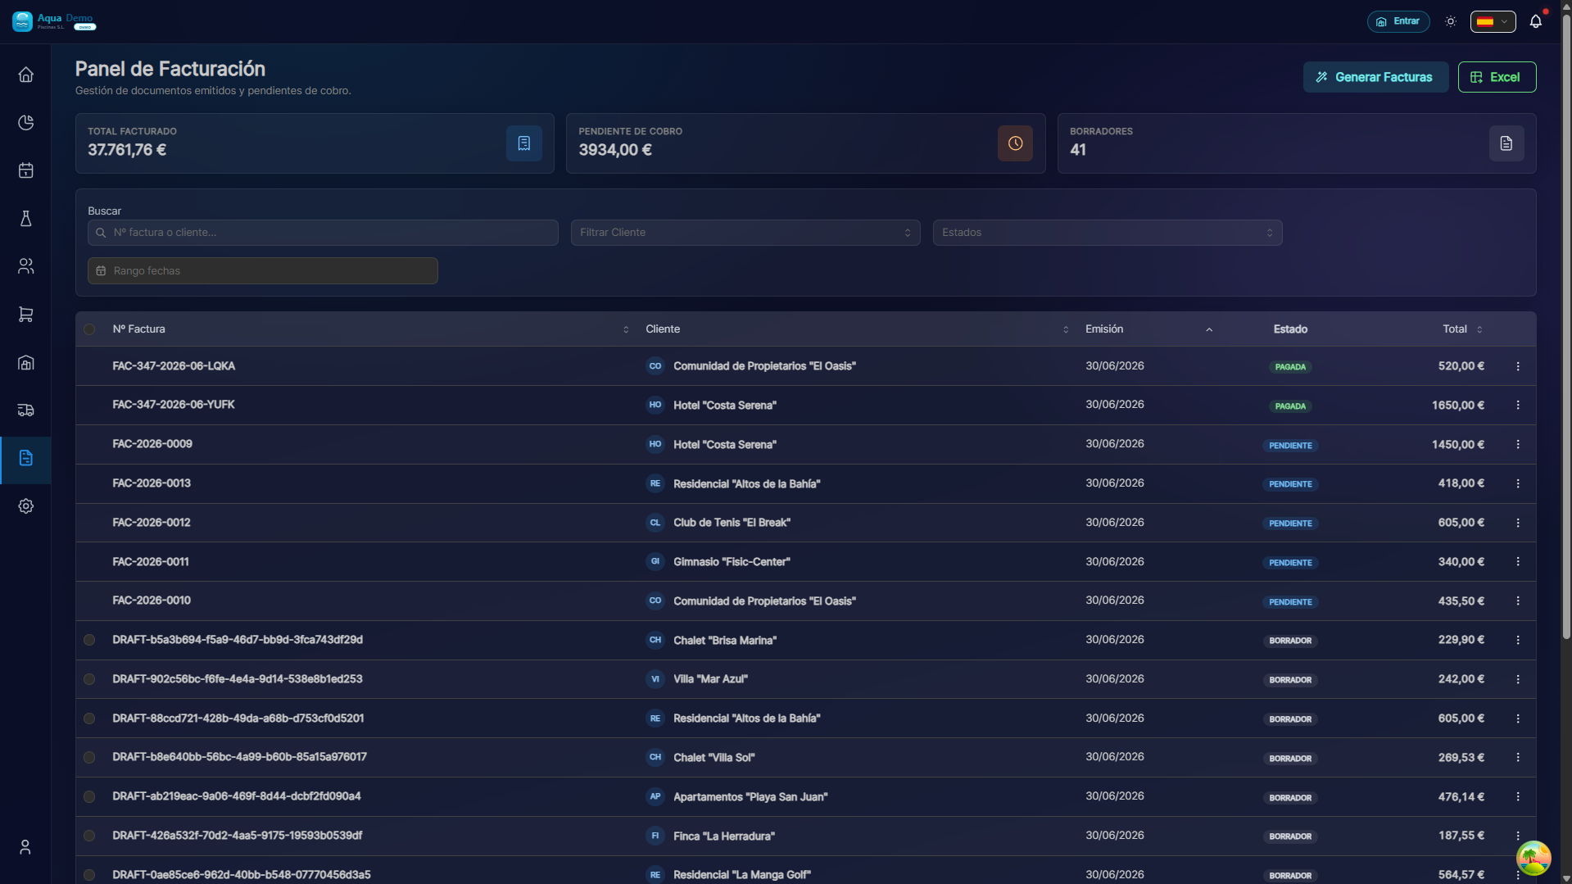
Task: Click the 1650,00 € total amount
Action: 1457,406
